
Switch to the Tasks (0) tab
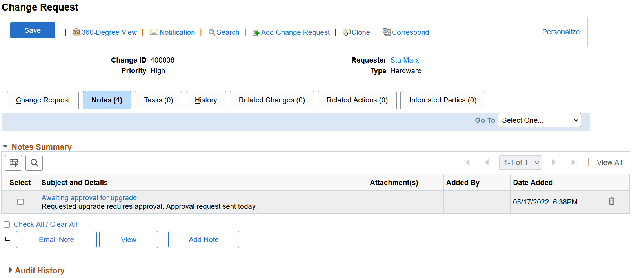(x=158, y=100)
